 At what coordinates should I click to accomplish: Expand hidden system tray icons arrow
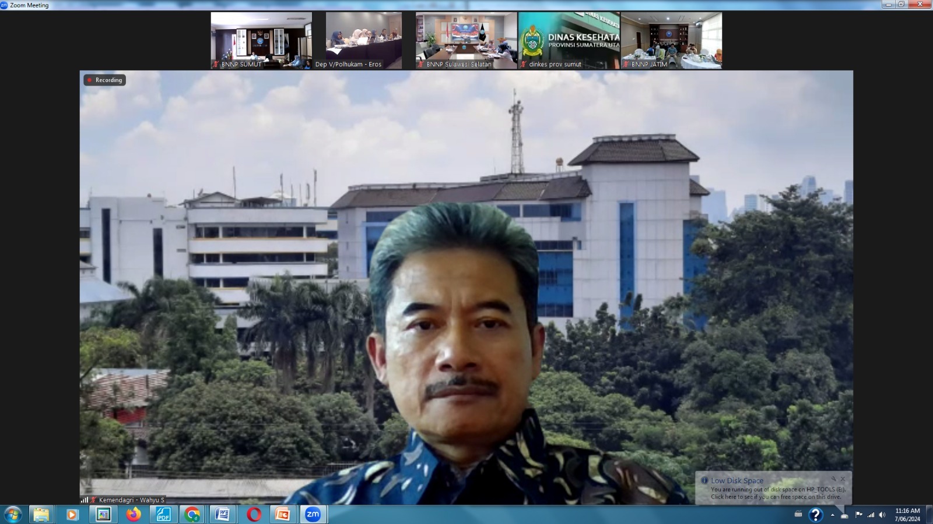832,515
